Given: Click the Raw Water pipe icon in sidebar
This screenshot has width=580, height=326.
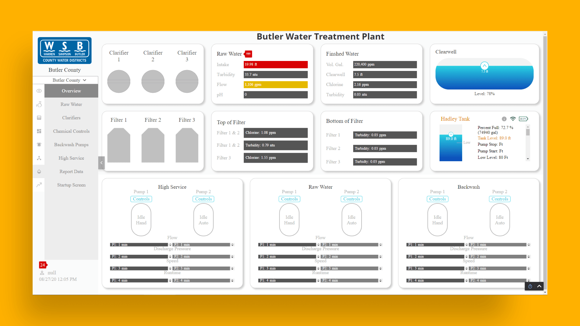Looking at the screenshot, I should pyautogui.click(x=39, y=104).
